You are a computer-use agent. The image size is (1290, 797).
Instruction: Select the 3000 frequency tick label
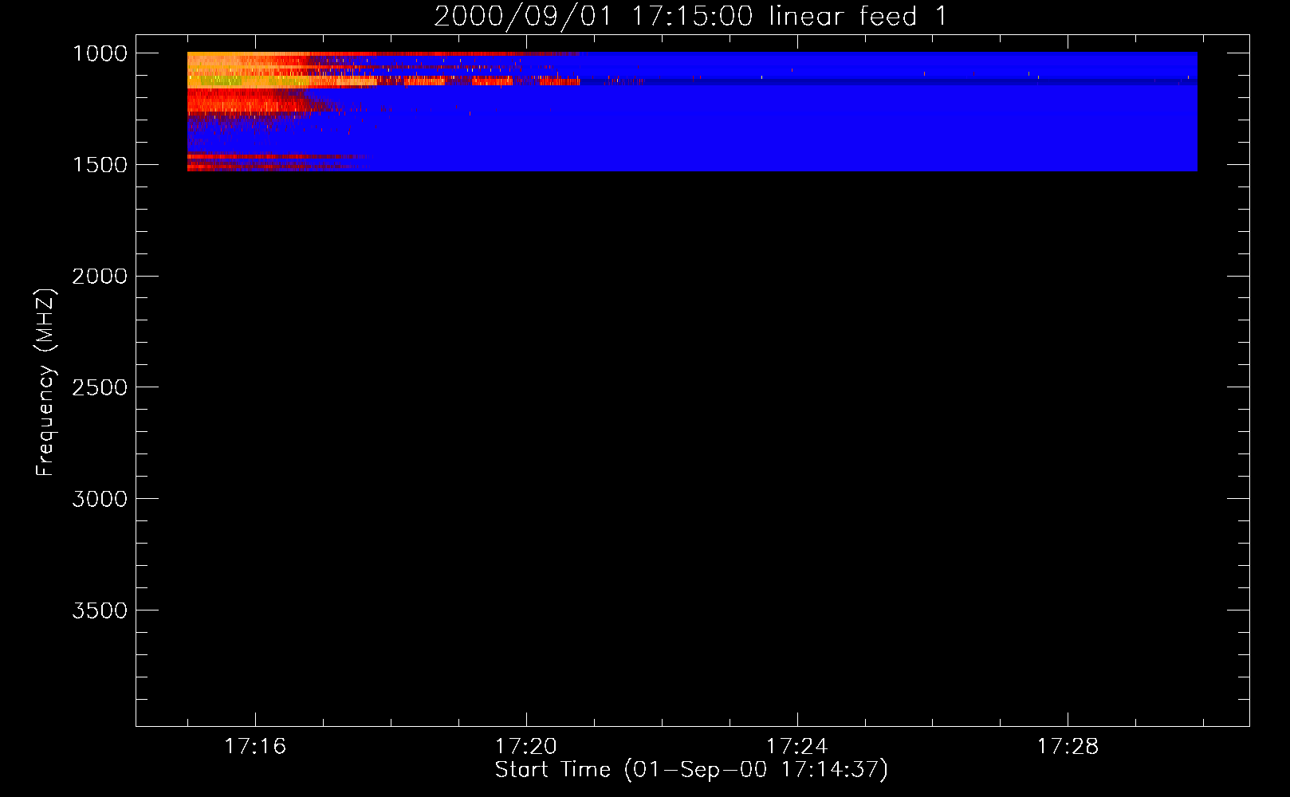(100, 499)
